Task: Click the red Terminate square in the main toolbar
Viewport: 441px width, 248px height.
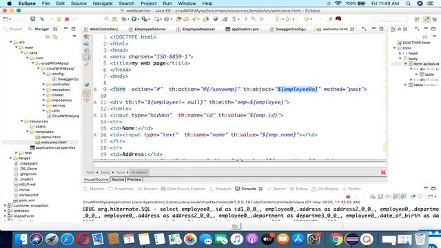Action: pyautogui.click(x=67, y=19)
